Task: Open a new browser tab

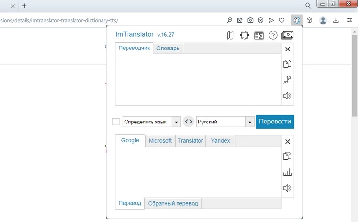Action: coord(25,6)
